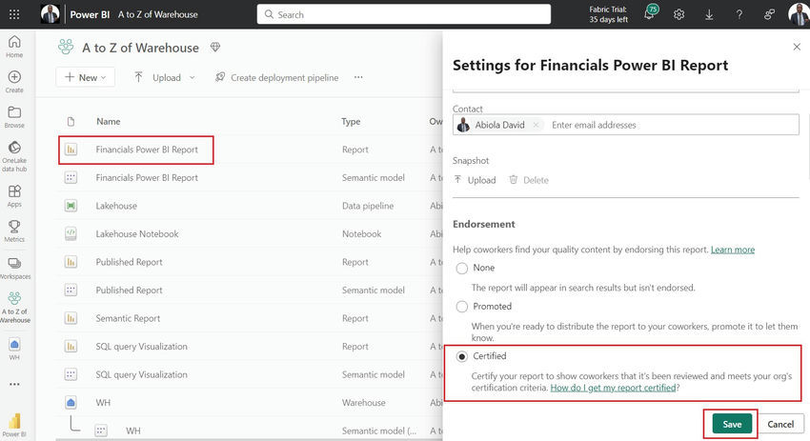
Task: Open the Learn more endorsement link
Action: 732,250
